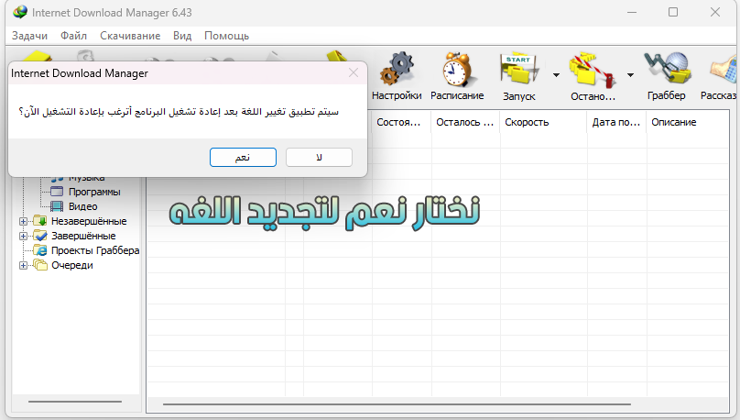740x420 pixels.
Task: Select Завершённые folder in tree
Action: [83, 236]
